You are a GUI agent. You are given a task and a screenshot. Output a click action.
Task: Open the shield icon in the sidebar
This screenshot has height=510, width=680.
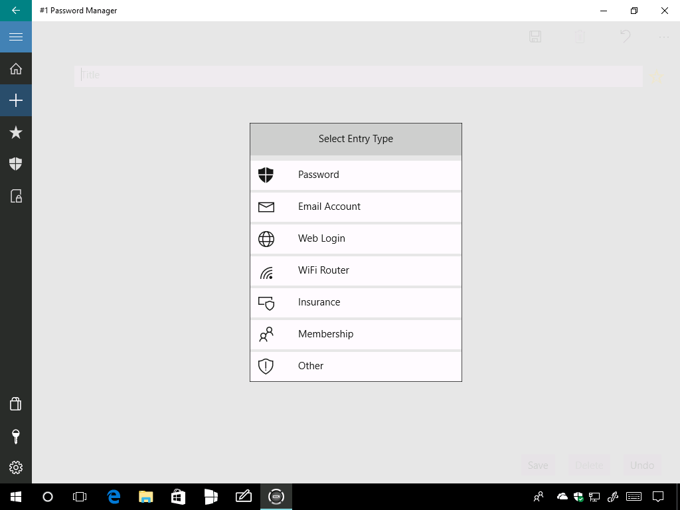[16, 164]
